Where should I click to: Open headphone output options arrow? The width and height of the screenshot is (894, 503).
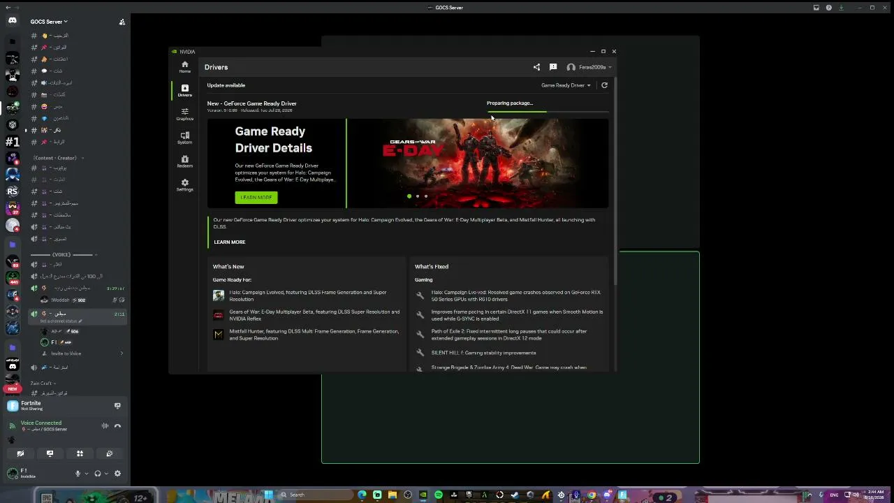[106, 474]
